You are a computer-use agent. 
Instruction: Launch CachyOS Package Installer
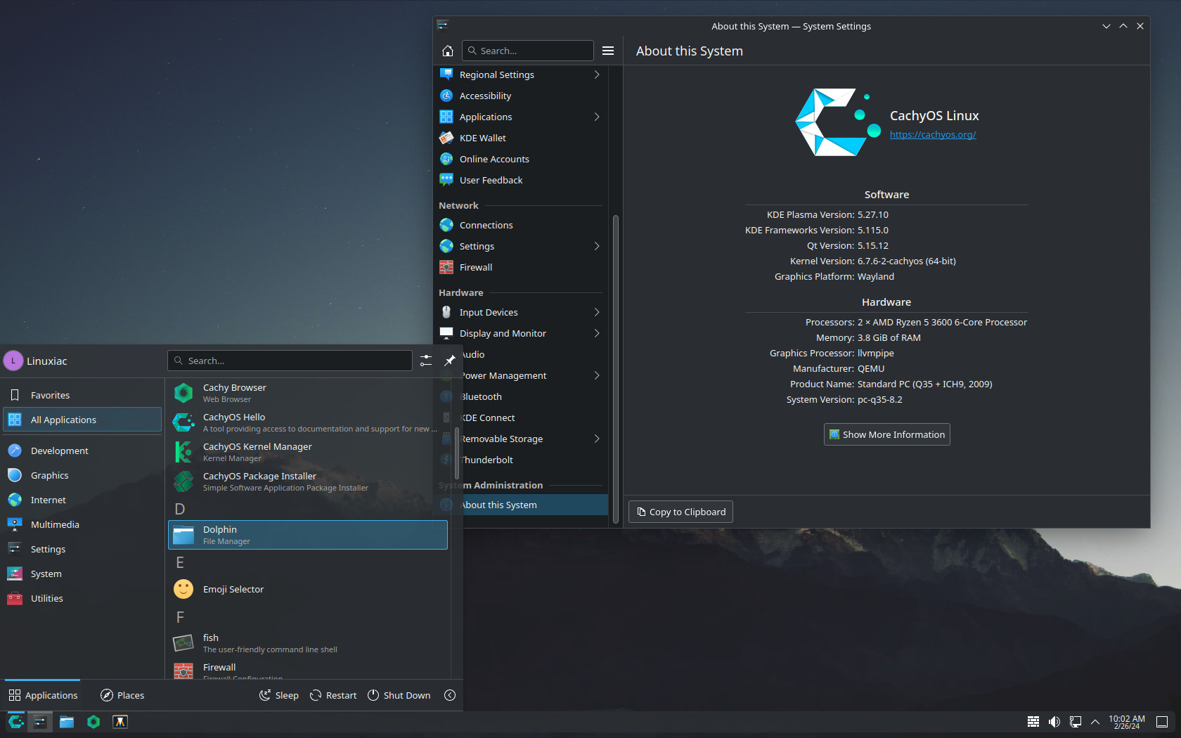(x=308, y=481)
